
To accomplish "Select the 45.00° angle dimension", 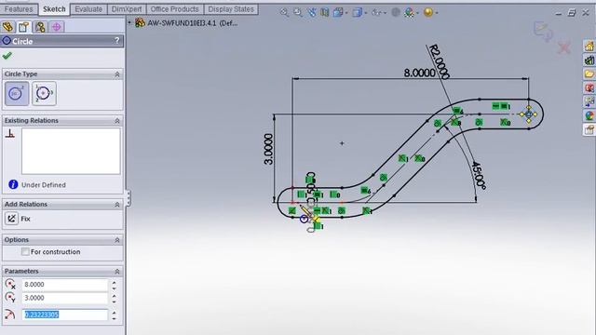I will point(478,176).
